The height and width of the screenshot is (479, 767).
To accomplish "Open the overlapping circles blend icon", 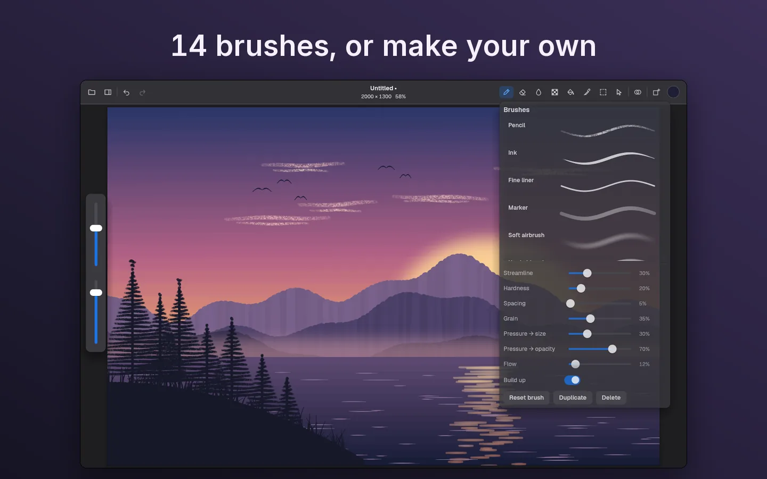I will pyautogui.click(x=638, y=92).
